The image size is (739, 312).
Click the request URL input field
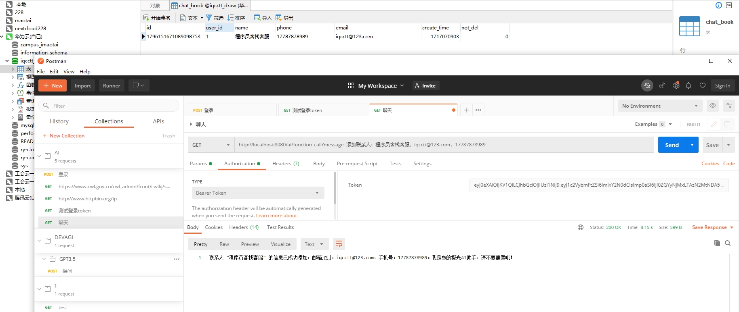444,145
